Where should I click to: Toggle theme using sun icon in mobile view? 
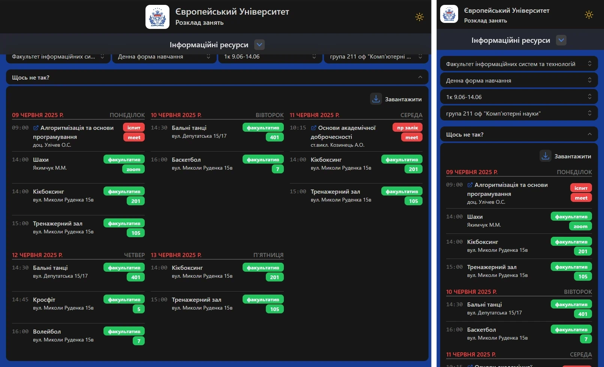[x=589, y=15]
